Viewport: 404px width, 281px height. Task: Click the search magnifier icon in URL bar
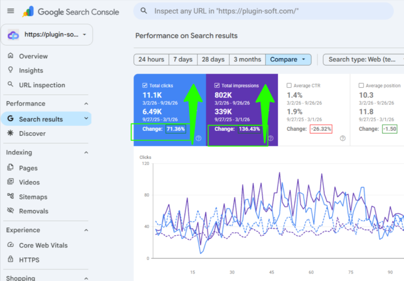pyautogui.click(x=143, y=11)
